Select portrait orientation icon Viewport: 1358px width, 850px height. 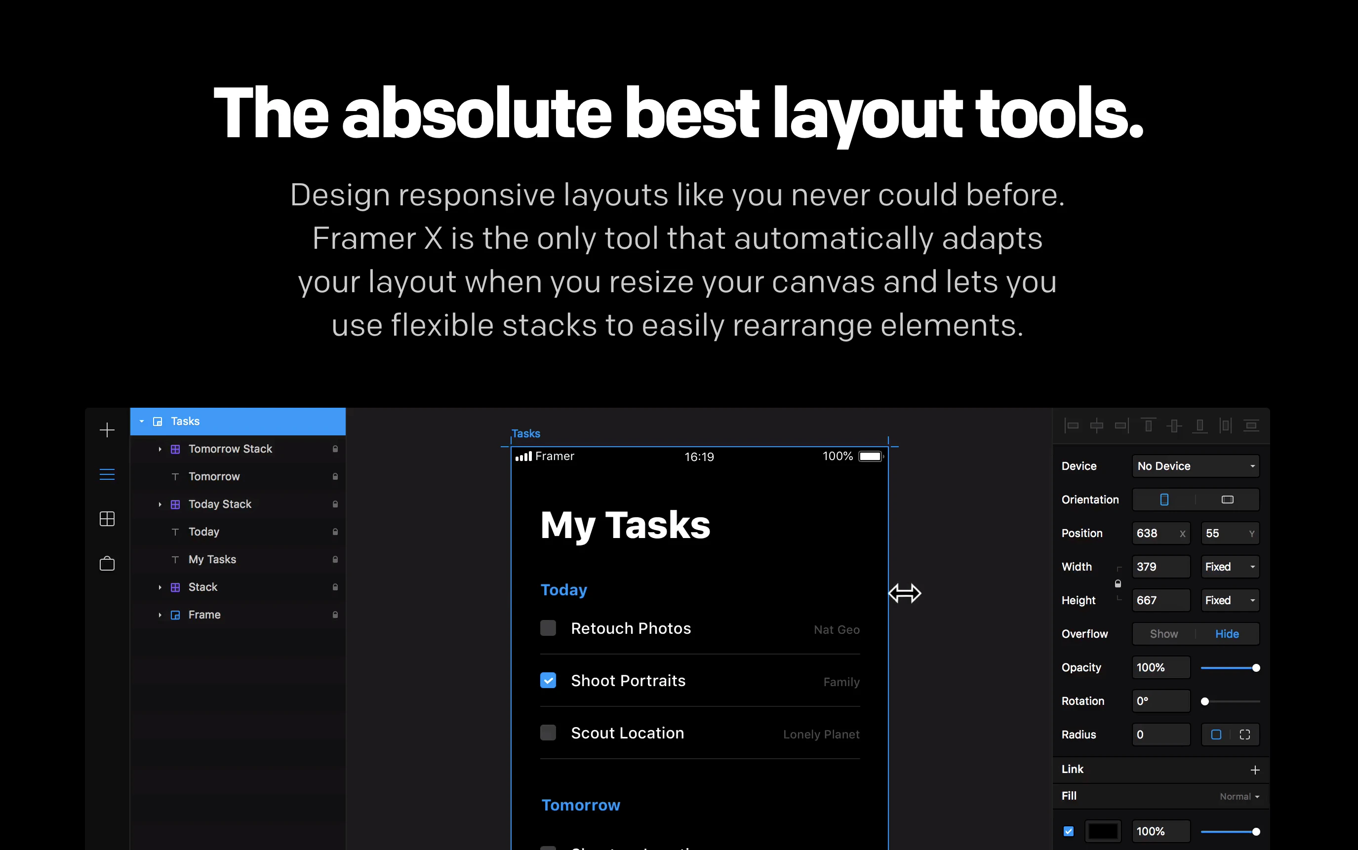[1164, 500]
